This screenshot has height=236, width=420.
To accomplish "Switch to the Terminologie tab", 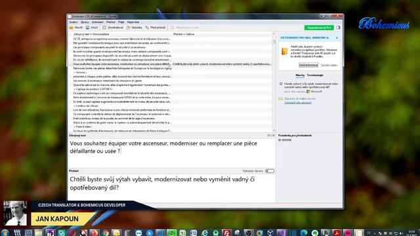I will coord(315,75).
